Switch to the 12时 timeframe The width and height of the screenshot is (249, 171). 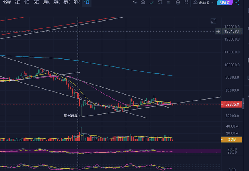(x=7, y=2)
